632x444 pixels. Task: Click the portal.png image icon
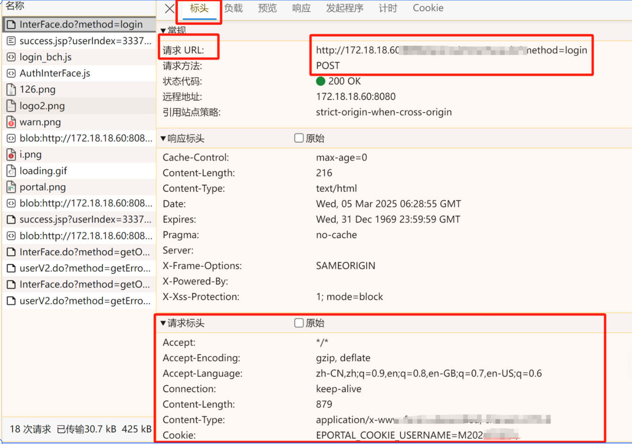[x=11, y=187]
